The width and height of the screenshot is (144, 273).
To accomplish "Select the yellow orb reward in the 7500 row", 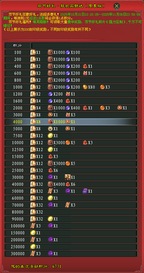I will click(x=51, y=136).
